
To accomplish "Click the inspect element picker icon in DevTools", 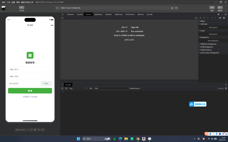I will click(62, 14).
